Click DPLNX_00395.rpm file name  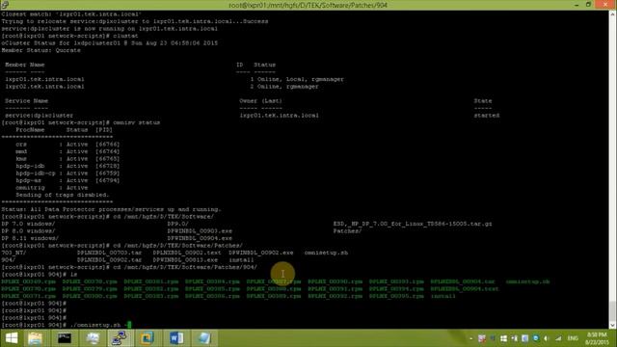[x=396, y=296]
